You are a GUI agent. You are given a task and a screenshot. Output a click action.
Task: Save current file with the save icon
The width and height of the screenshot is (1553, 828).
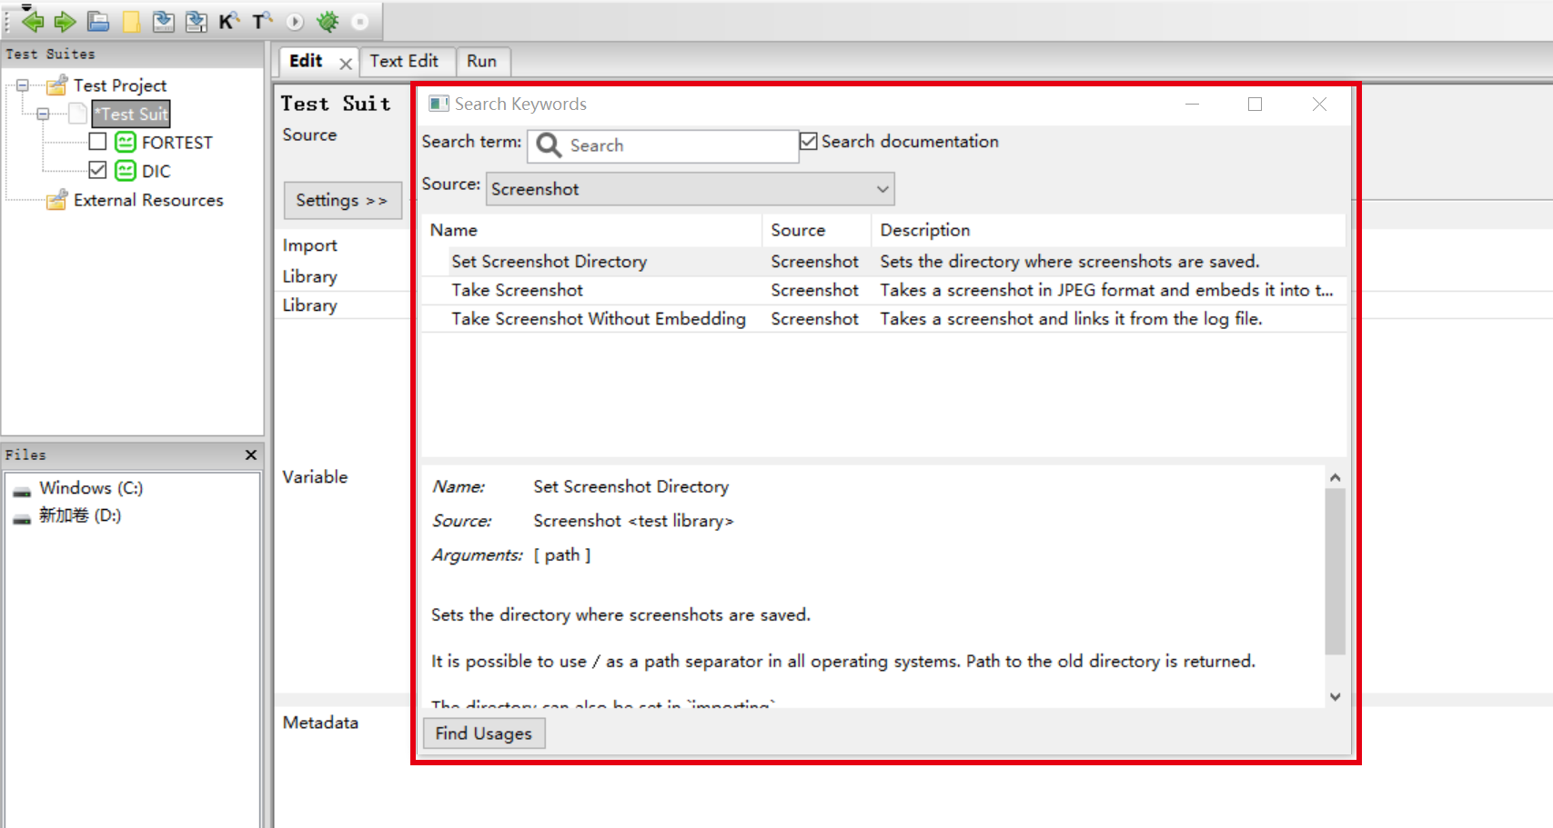[164, 22]
